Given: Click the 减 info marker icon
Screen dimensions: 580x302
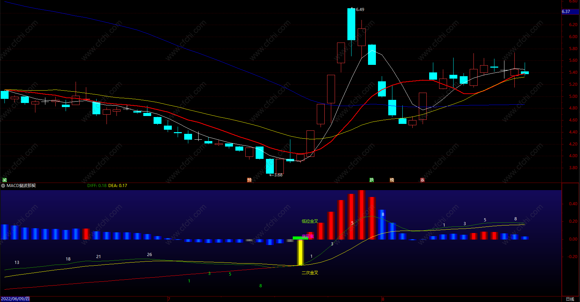Looking at the screenshot, I should click(x=4, y=180).
